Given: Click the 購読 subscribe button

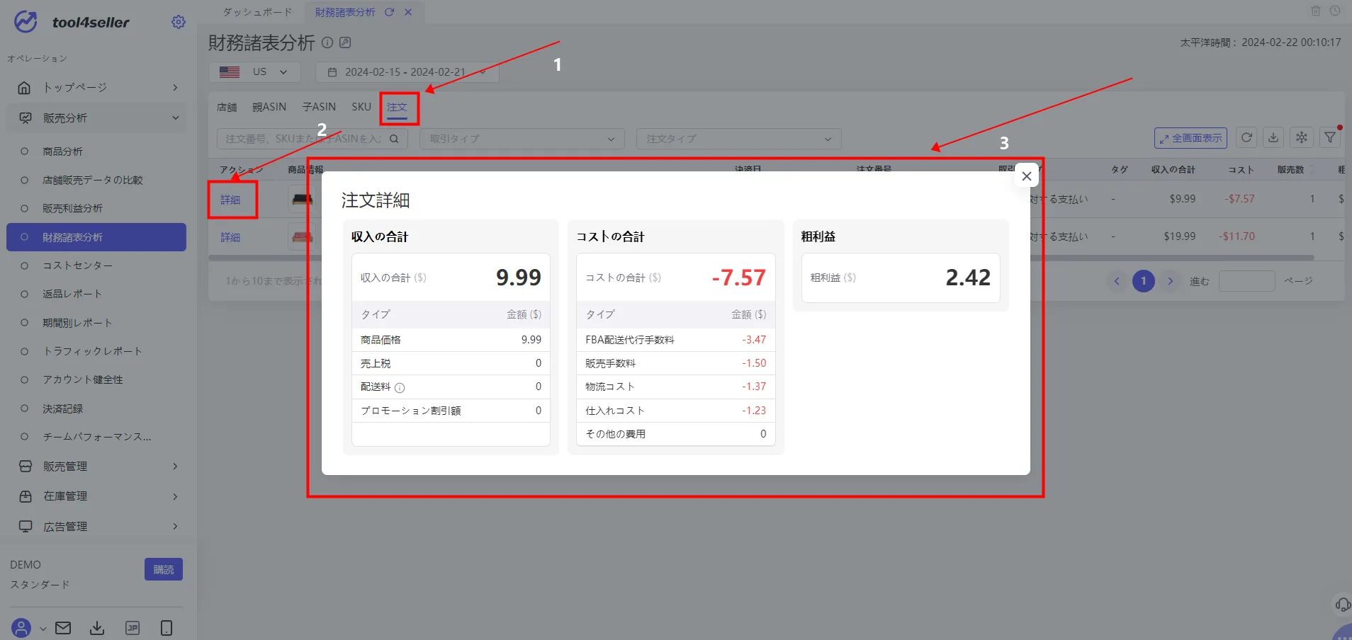Looking at the screenshot, I should pyautogui.click(x=164, y=569).
